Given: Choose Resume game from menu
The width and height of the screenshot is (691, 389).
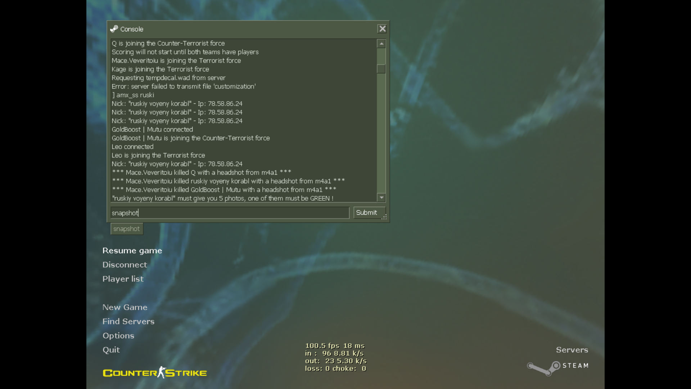Looking at the screenshot, I should pyautogui.click(x=132, y=251).
